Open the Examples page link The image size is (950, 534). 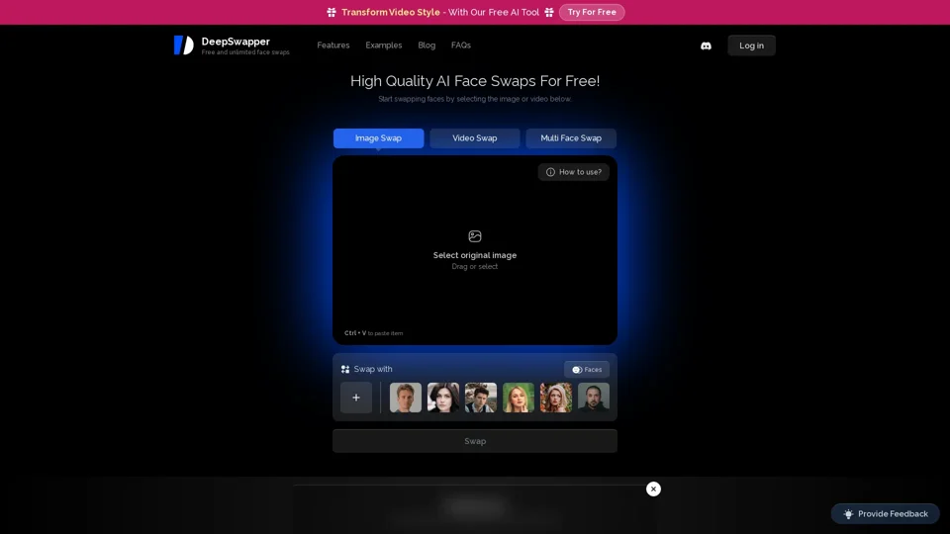384,45
